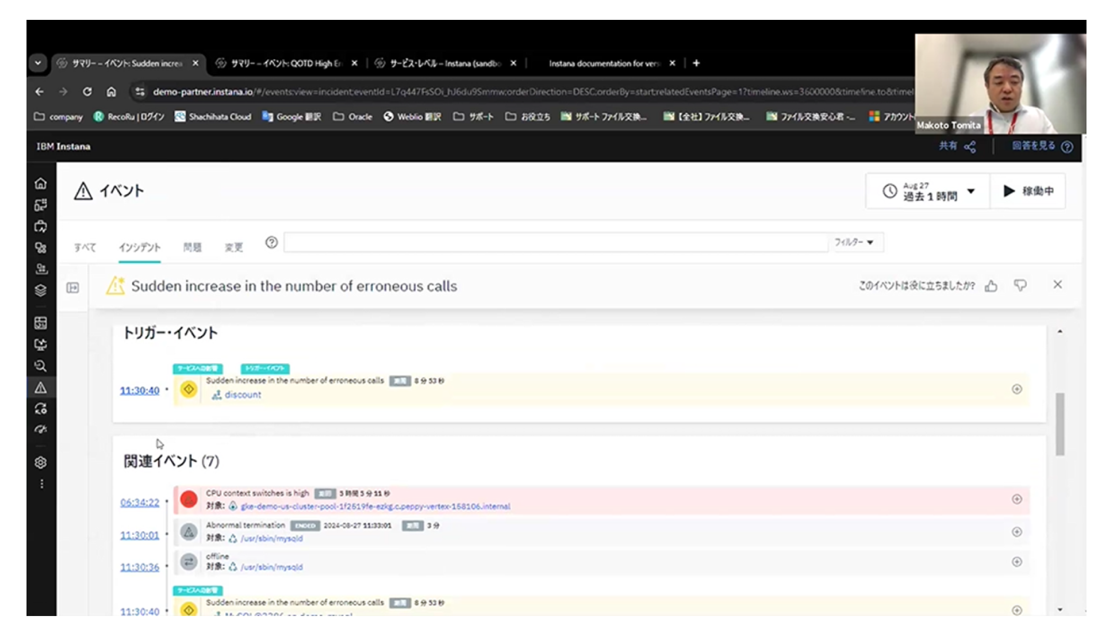Image resolution: width=1113 pixels, height=637 pixels.
Task: Select the すべて tab
Action: [85, 247]
